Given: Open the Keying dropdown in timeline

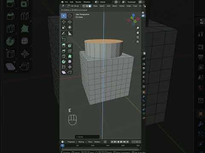Looking at the screenshot, I should tap(82, 142).
